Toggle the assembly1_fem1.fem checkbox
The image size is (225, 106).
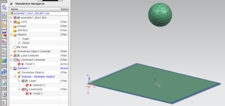[x=15, y=18]
